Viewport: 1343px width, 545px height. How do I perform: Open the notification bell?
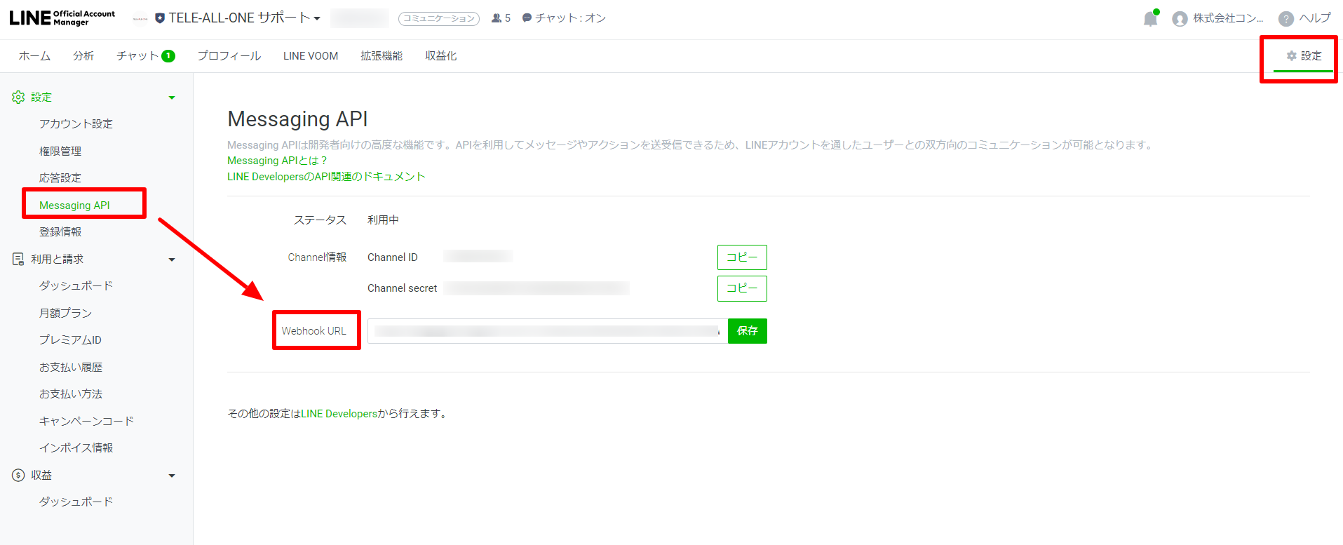[x=1151, y=18]
